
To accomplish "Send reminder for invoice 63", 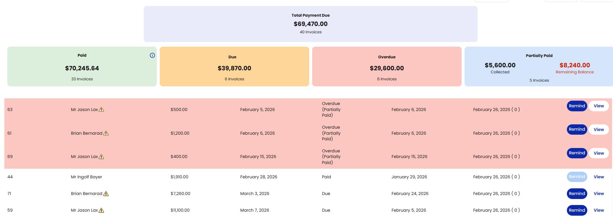I will [577, 106].
